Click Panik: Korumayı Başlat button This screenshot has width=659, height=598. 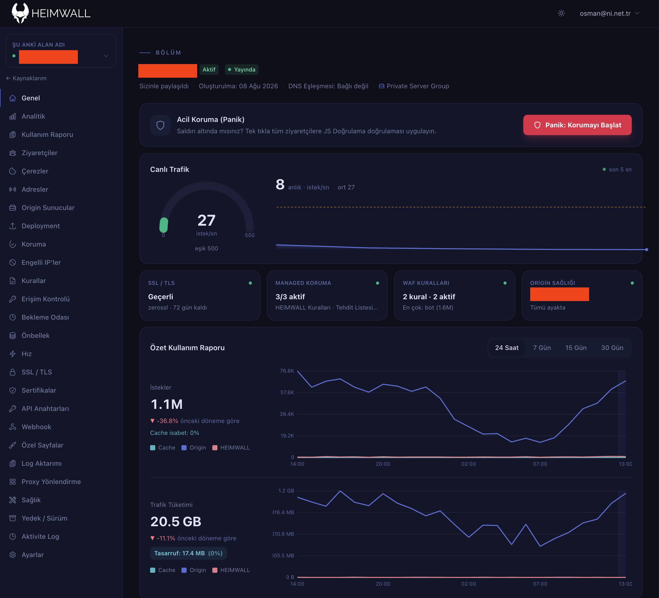577,125
